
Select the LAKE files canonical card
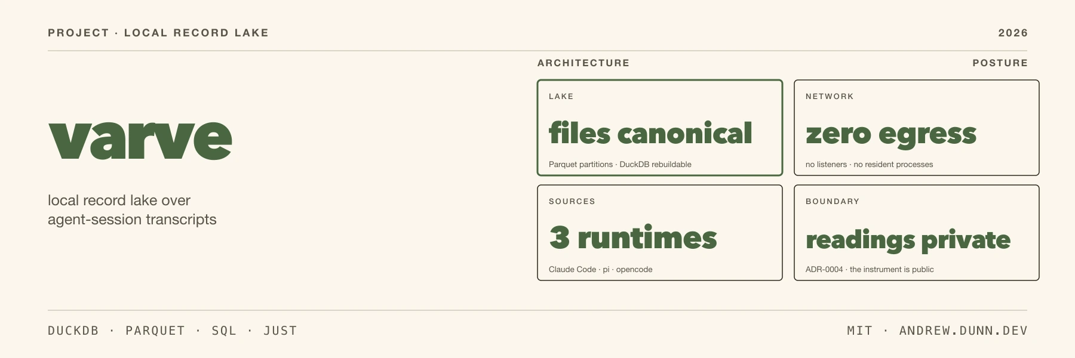[660, 128]
